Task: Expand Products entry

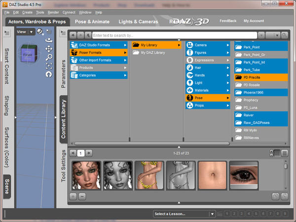Action: coord(99,67)
